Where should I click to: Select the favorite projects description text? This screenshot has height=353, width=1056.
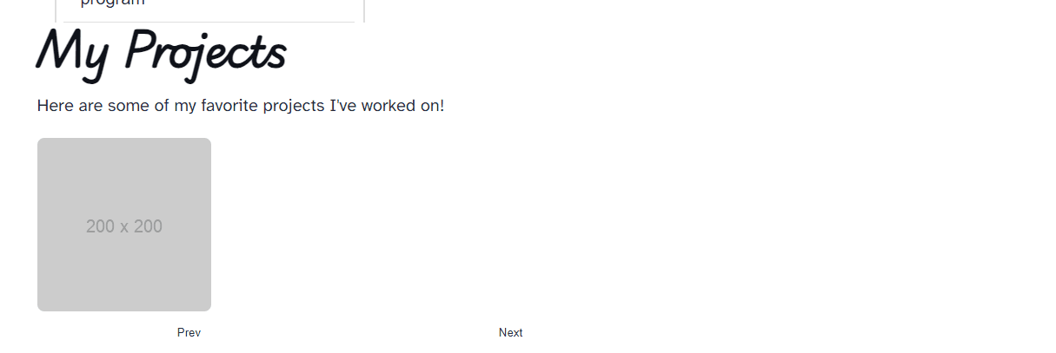pos(240,107)
